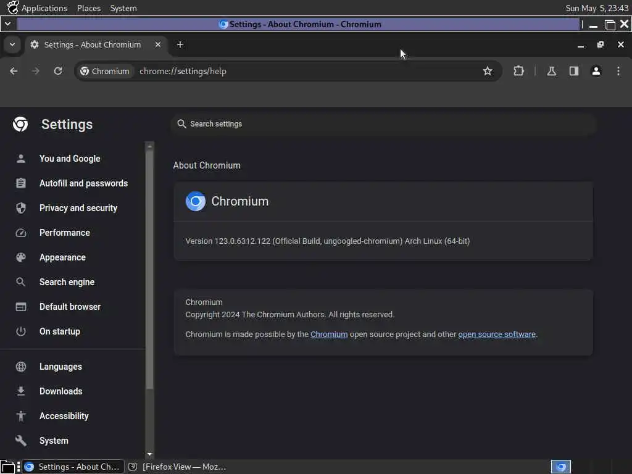Open the Chromium project link
Screen dimensions: 632x474
tap(329, 335)
